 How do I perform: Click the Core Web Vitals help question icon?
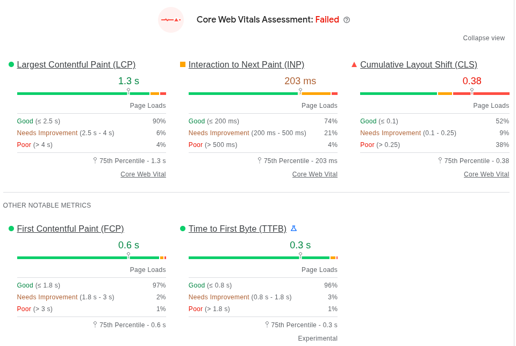[x=347, y=20]
